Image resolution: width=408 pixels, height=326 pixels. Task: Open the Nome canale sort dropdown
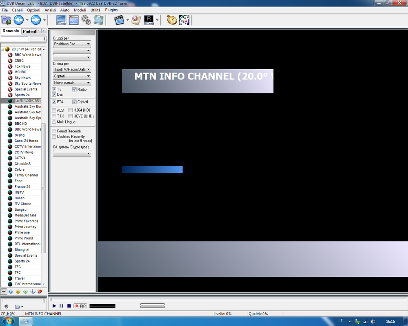pos(72,83)
